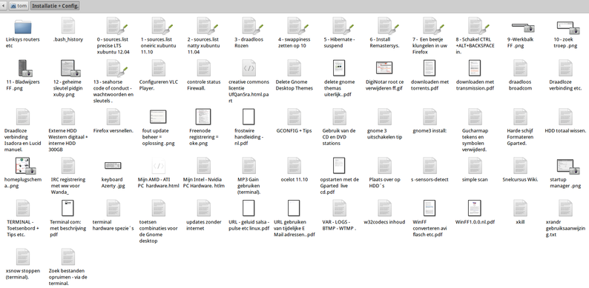589x288 pixels.
Task: Select 12 - geheime sleutel pidgin xuby.png icon
Action: (70, 68)
